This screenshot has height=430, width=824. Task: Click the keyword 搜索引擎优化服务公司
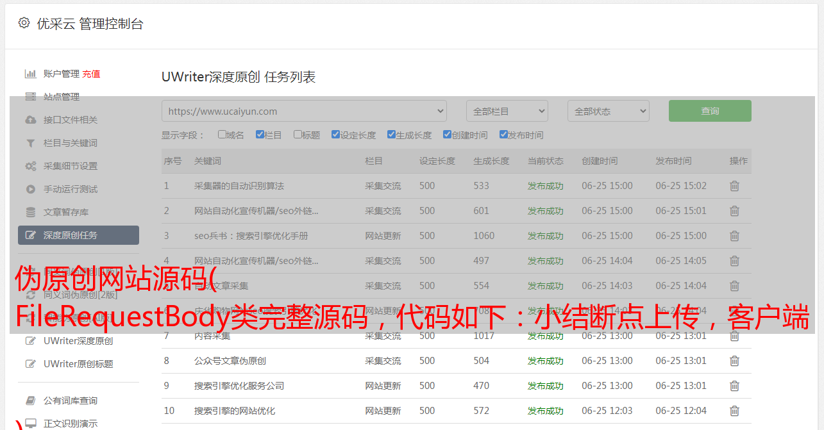(239, 386)
